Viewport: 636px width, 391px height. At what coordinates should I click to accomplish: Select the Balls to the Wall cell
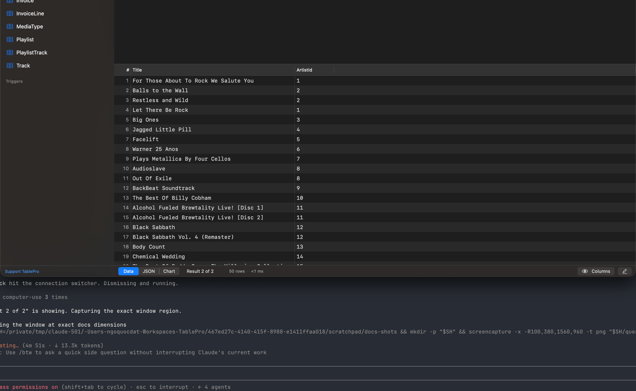point(212,90)
